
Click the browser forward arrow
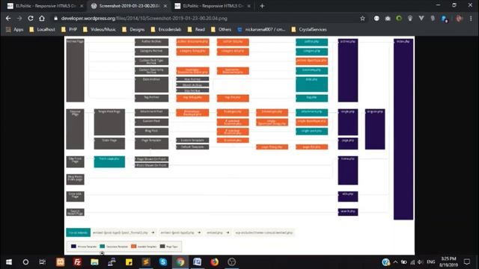(19, 18)
